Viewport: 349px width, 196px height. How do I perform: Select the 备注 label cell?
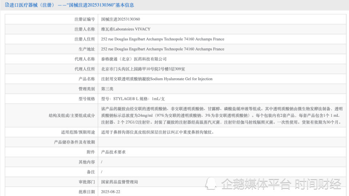(52, 172)
